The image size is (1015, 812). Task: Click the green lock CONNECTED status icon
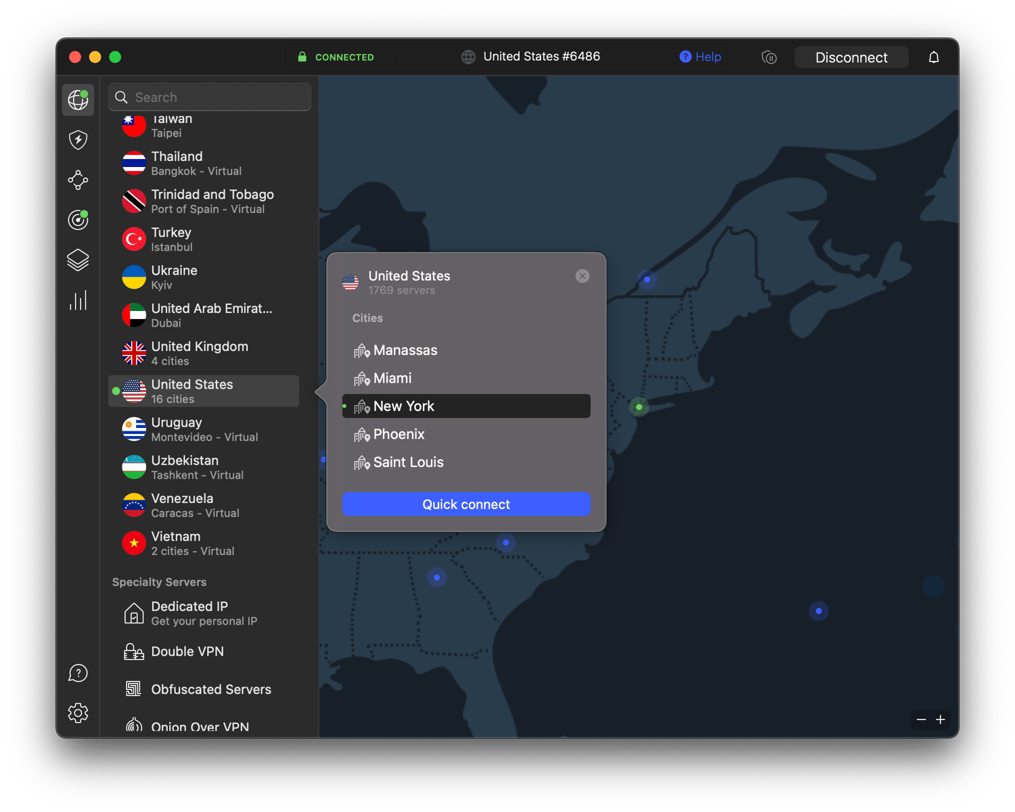coord(302,57)
